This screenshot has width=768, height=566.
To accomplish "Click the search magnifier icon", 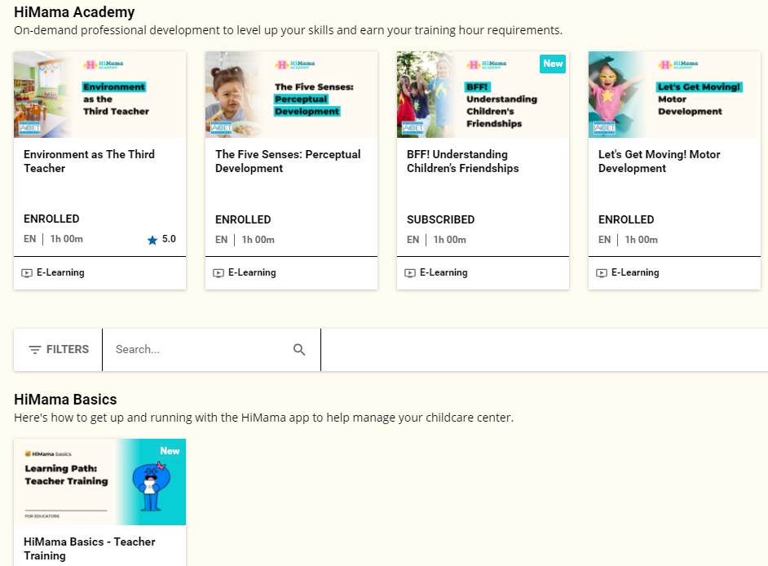I will point(299,350).
